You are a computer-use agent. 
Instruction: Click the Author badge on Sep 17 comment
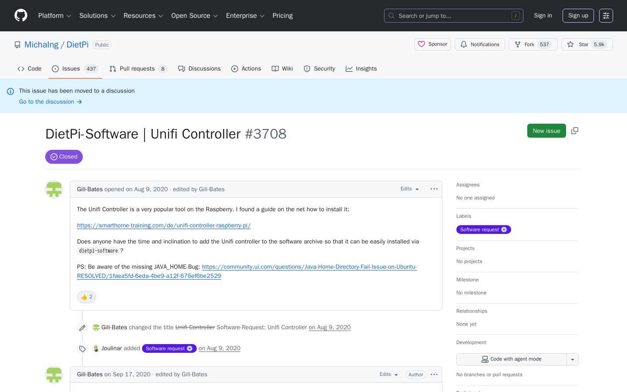(x=416, y=375)
